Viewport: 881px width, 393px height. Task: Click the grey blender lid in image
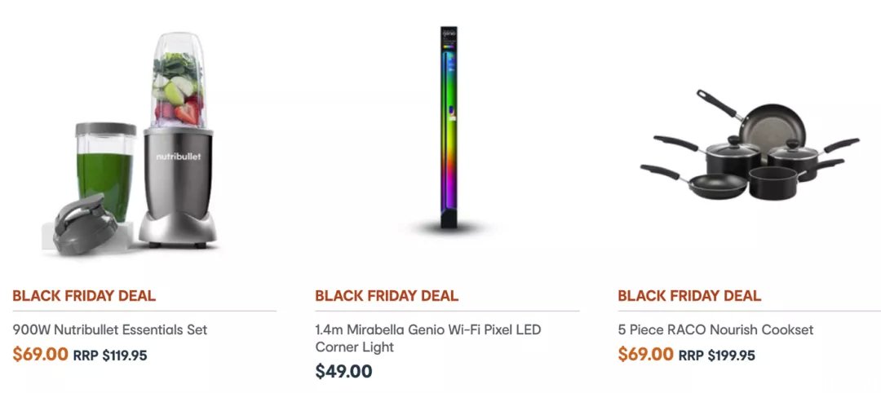(x=84, y=224)
